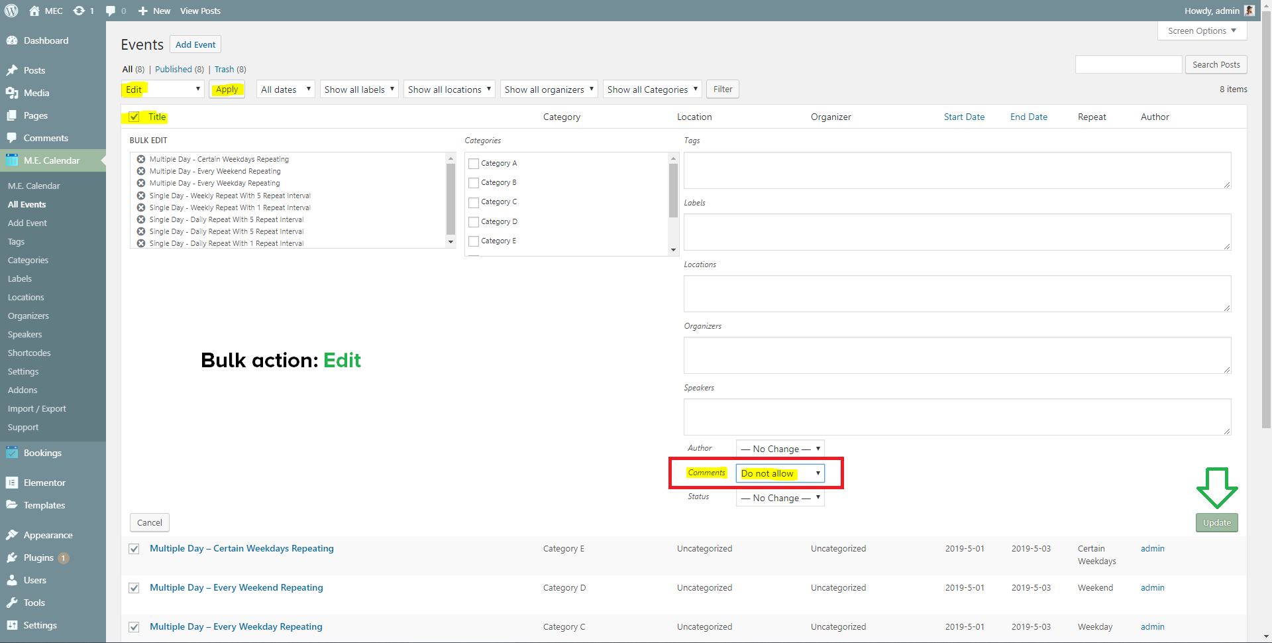Click the bulk edit events list scrollbar
This screenshot has height=643, width=1272.
(450, 200)
